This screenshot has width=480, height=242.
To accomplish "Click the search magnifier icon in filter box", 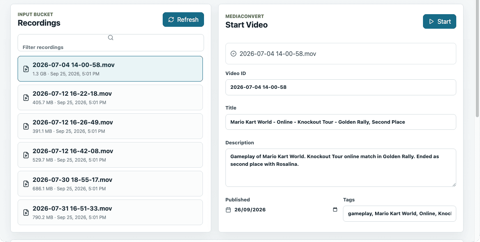I will pos(111,38).
